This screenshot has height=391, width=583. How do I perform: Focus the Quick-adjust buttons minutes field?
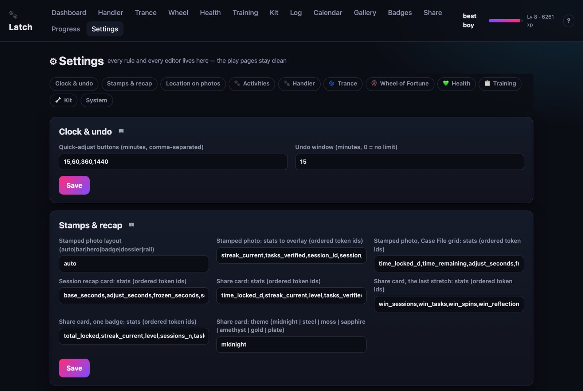click(x=173, y=162)
